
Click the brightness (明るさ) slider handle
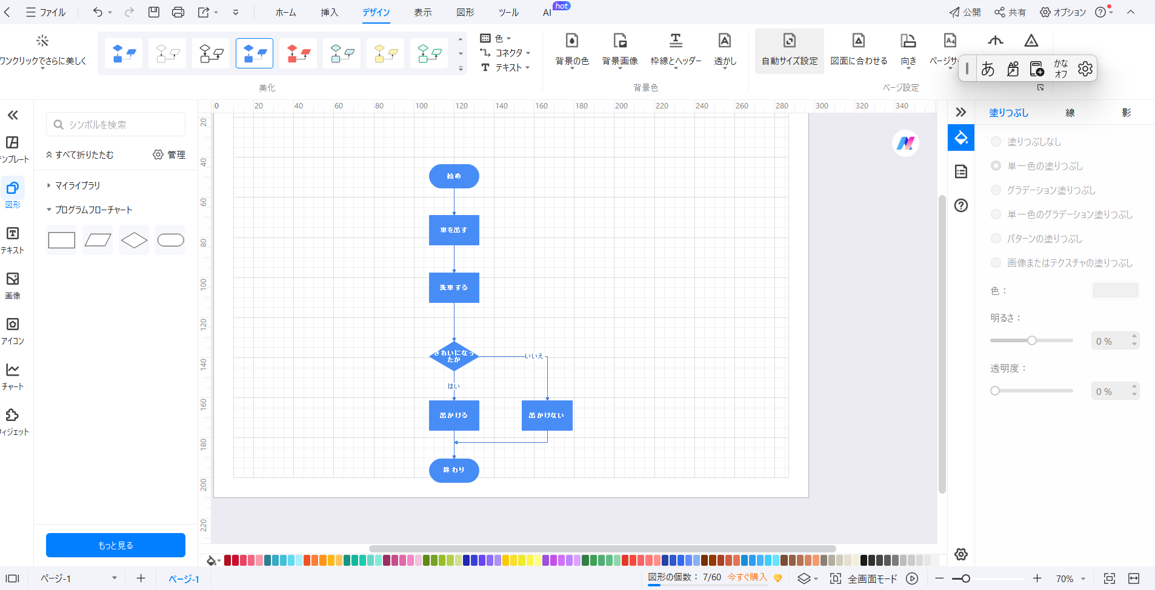[1031, 340]
